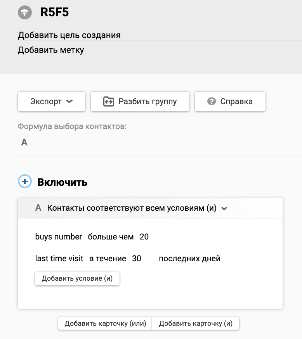302x339 pixels.
Task: Click the Разбить группу button
Action: 140,101
